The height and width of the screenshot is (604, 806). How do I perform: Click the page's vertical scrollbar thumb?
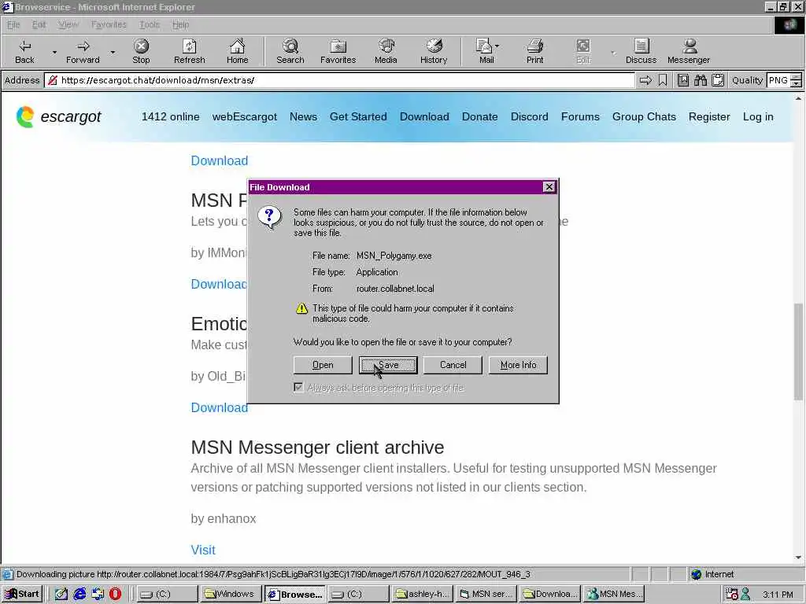click(x=798, y=352)
